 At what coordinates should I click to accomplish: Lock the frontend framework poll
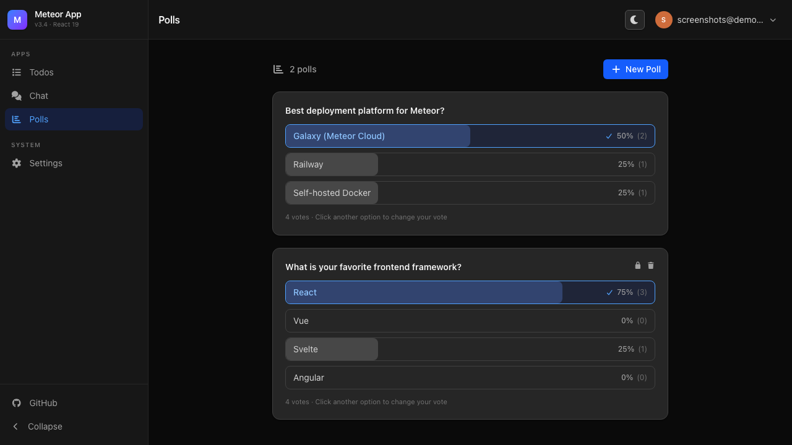[x=637, y=265]
